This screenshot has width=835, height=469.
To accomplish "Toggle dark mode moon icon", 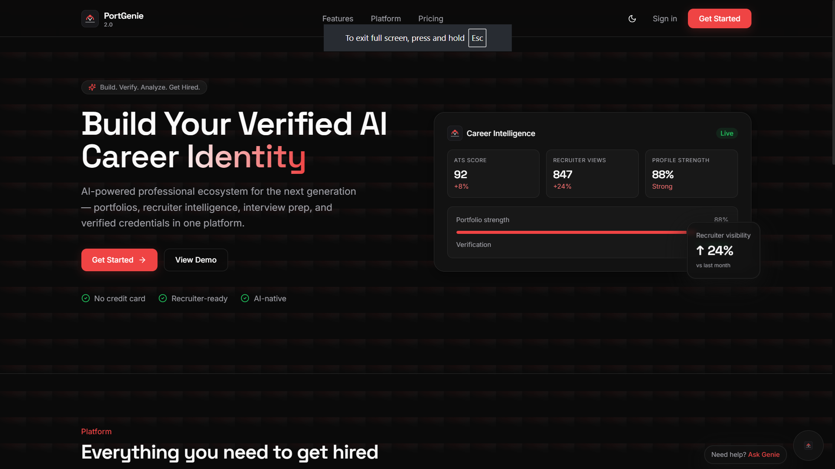I will point(632,19).
